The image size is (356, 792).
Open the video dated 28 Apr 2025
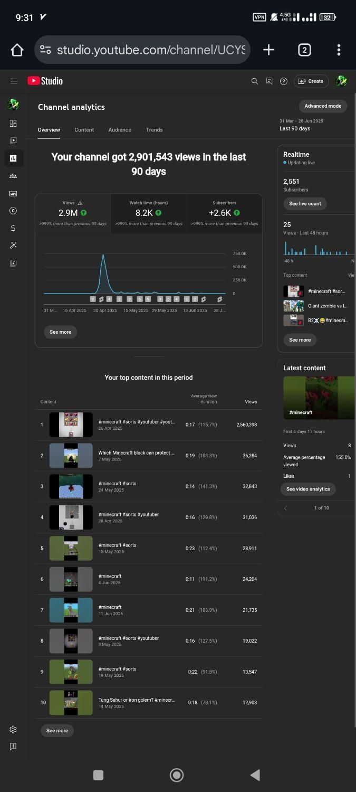(x=128, y=514)
